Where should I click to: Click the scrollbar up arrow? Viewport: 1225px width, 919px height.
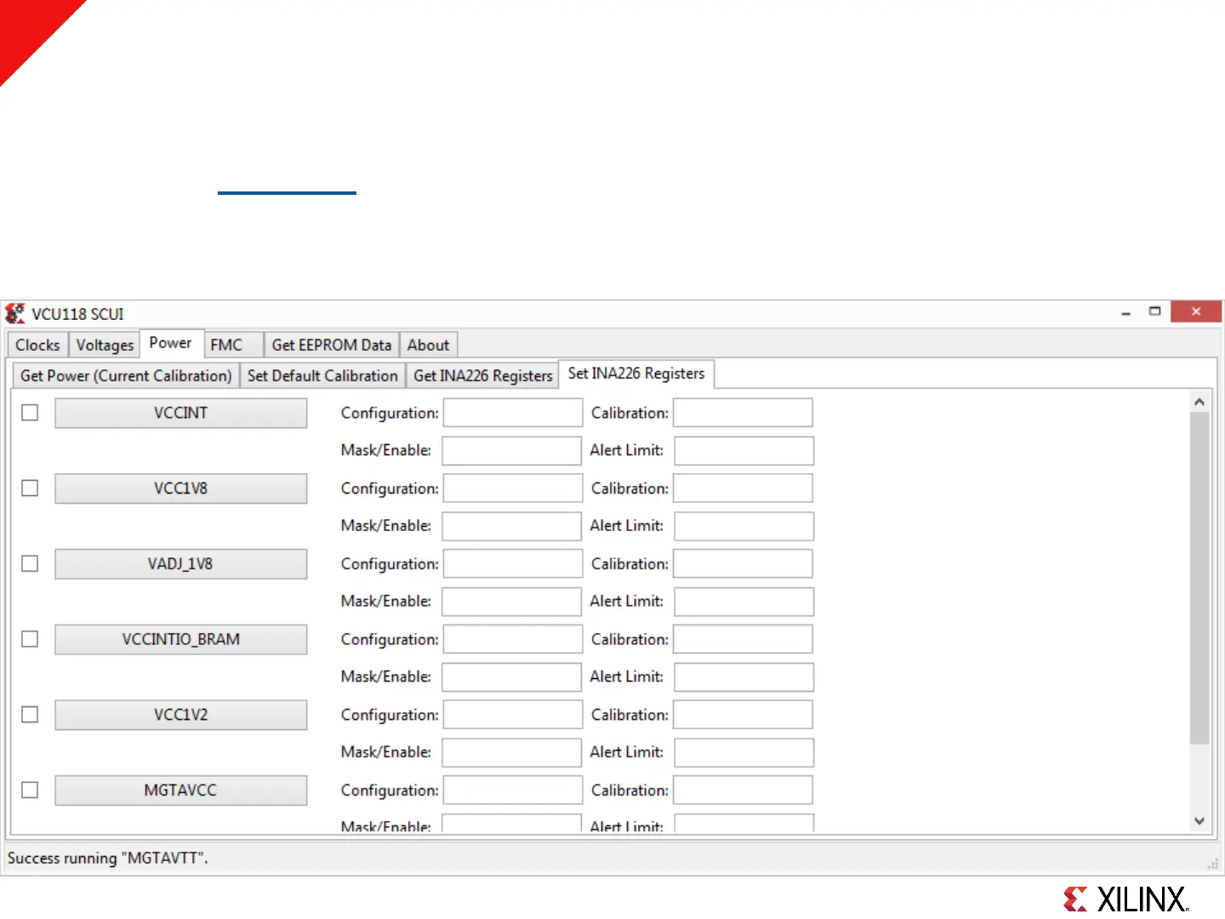pyautogui.click(x=1199, y=402)
